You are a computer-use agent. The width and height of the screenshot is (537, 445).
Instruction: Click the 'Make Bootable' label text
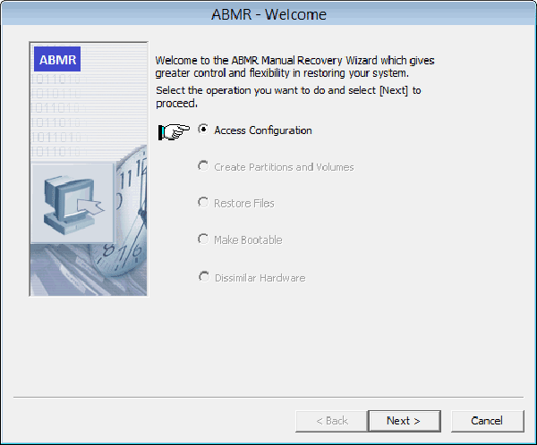point(248,240)
